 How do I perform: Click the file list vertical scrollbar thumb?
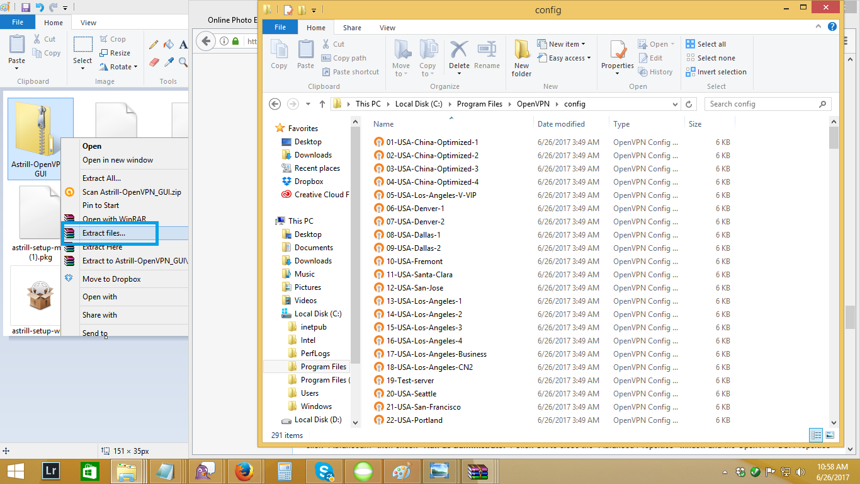(834, 138)
